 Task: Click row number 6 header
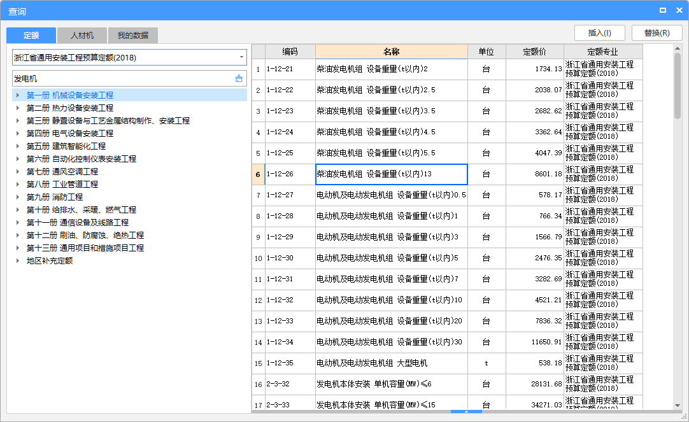point(258,174)
